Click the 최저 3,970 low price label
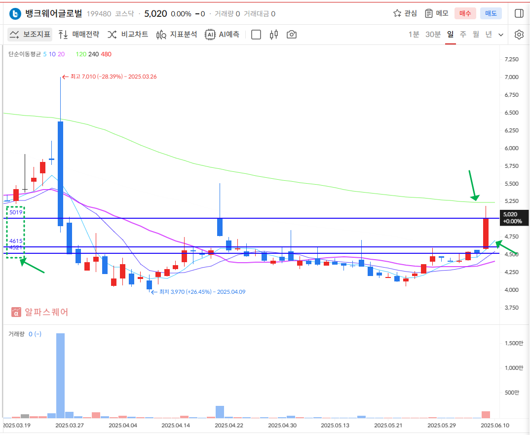The width and height of the screenshot is (530, 435). click(x=202, y=292)
